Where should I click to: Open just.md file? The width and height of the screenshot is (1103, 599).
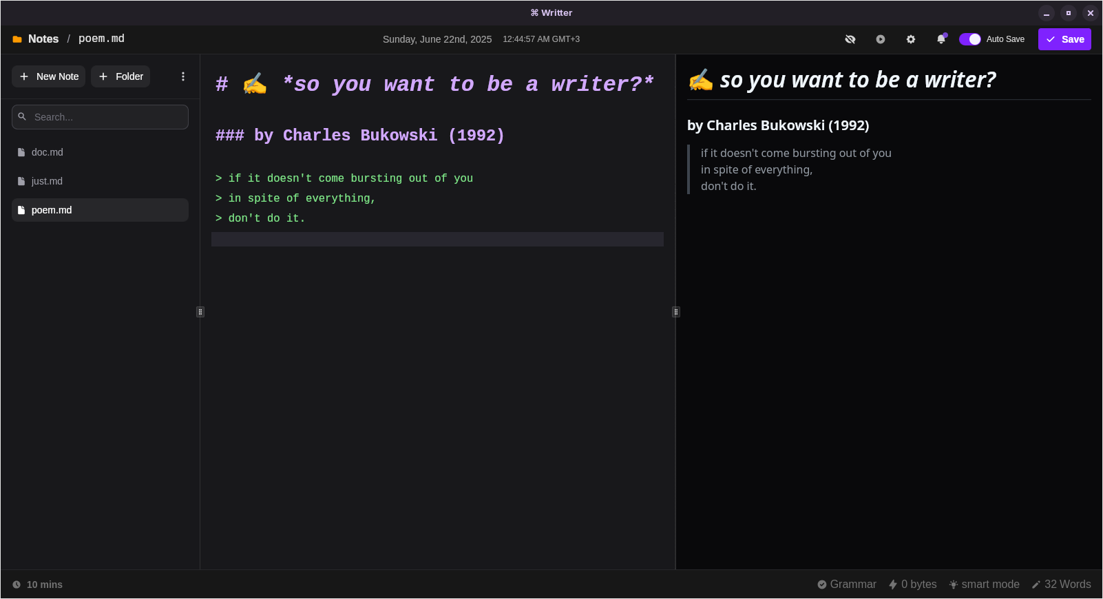tap(100, 181)
